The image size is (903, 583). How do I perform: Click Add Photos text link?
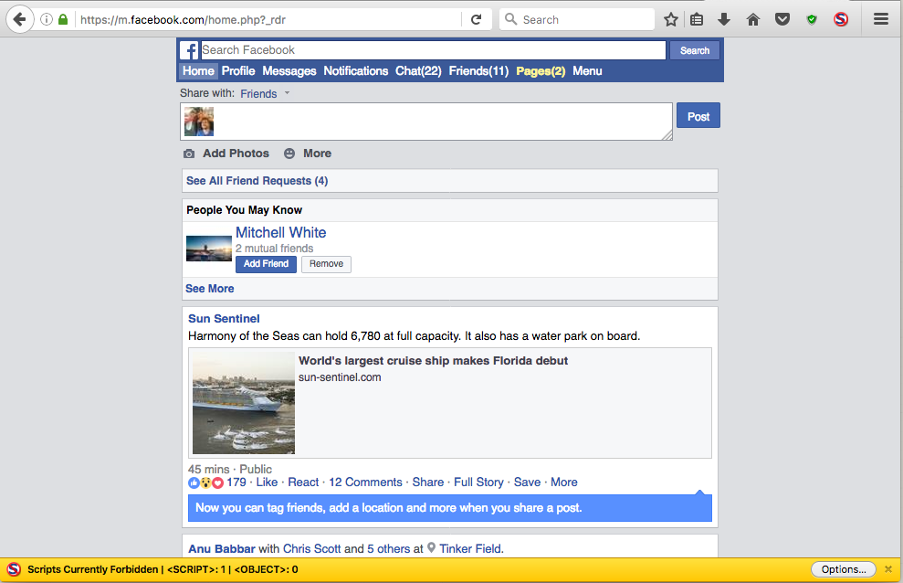point(236,154)
